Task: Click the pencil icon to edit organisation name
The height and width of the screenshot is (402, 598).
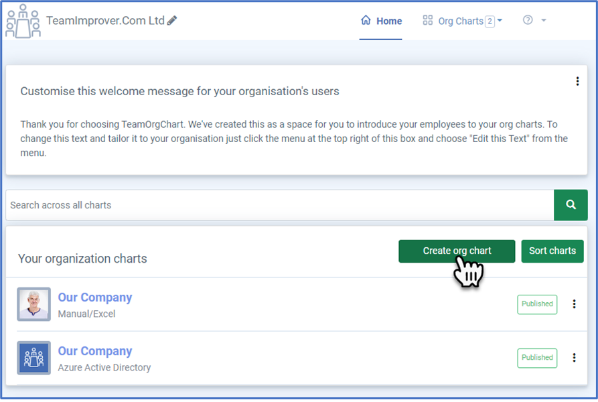Action: coord(172,21)
